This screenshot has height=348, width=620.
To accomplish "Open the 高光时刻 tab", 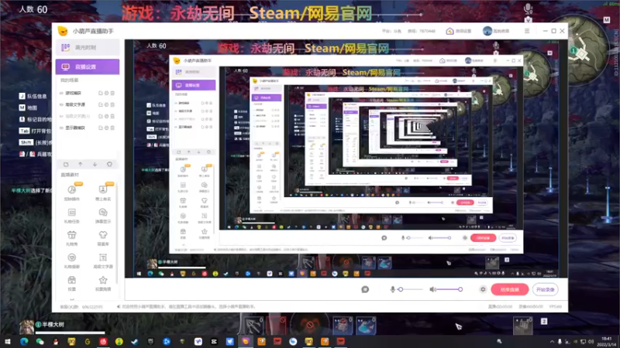I will coord(88,47).
